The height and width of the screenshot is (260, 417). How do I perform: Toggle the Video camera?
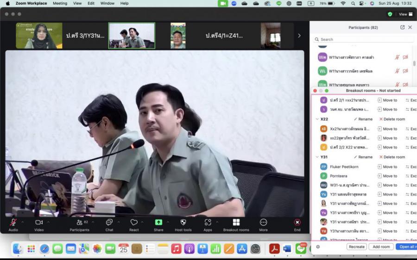pyautogui.click(x=39, y=223)
